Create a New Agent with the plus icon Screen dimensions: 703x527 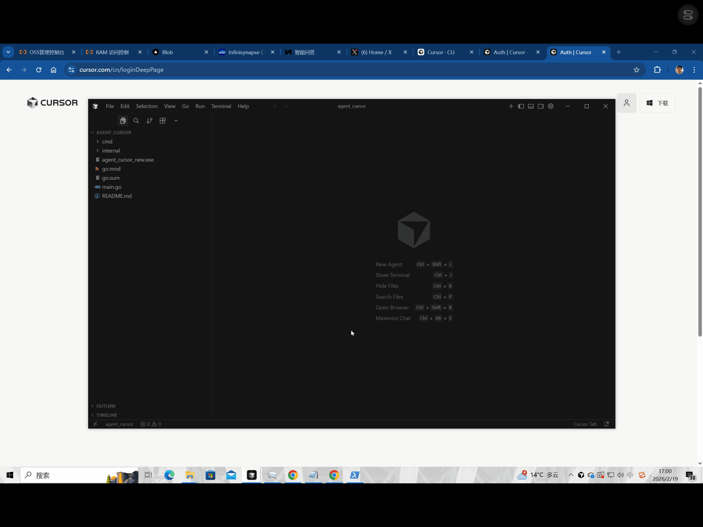511,106
